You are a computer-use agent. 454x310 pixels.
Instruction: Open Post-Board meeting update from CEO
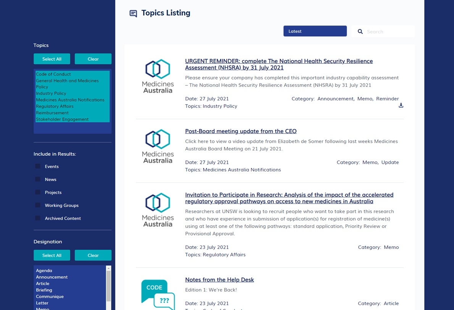click(241, 131)
